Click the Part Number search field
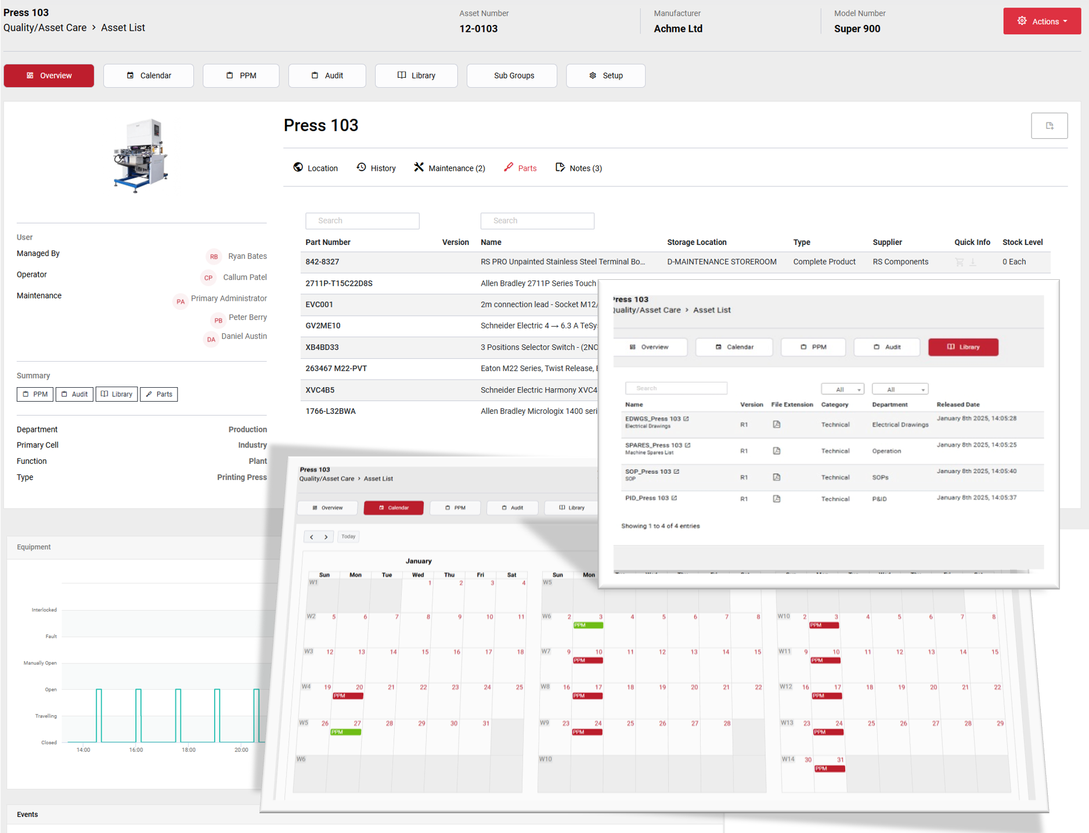 pyautogui.click(x=362, y=221)
